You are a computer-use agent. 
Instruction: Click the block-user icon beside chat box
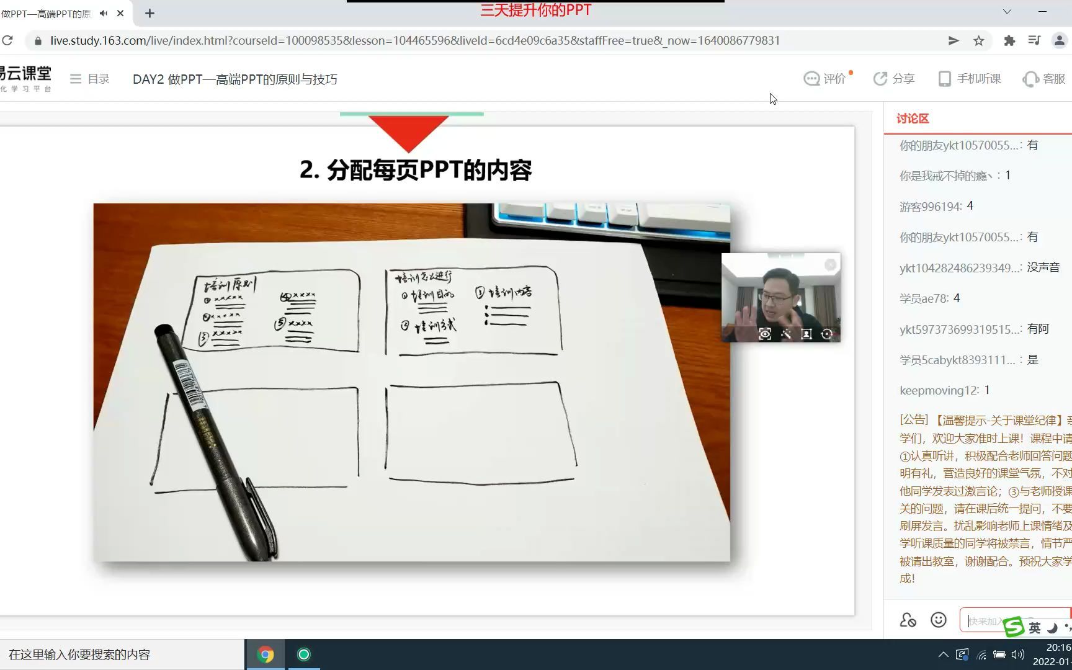908,621
